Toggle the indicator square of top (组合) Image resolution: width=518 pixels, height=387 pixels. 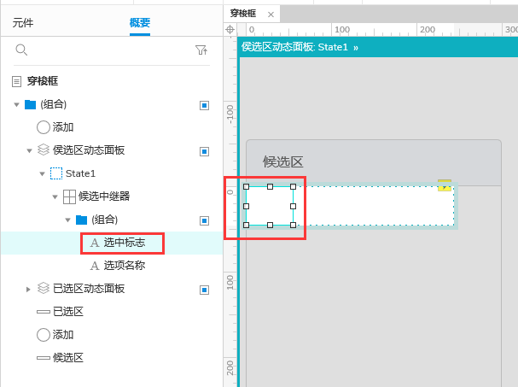[x=205, y=106]
